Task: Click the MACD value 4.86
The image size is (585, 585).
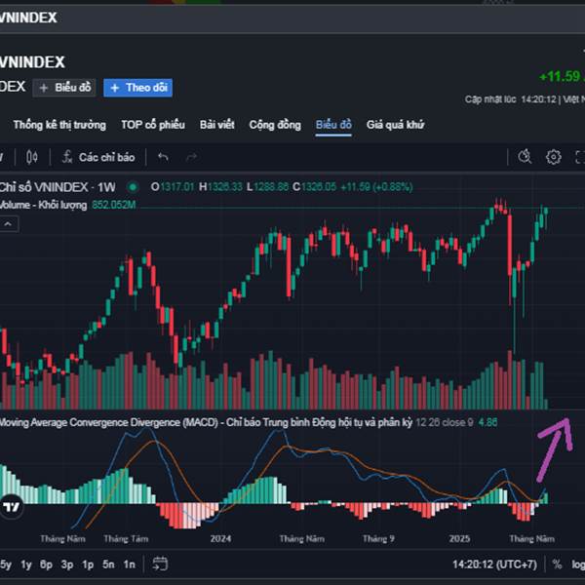Action: click(488, 422)
